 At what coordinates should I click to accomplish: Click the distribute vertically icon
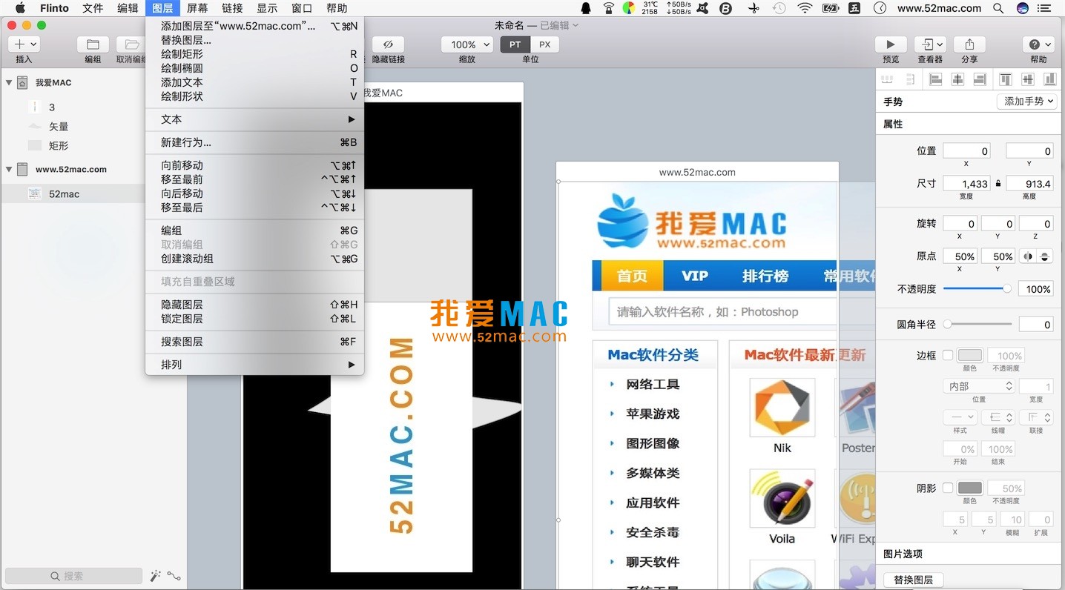910,79
